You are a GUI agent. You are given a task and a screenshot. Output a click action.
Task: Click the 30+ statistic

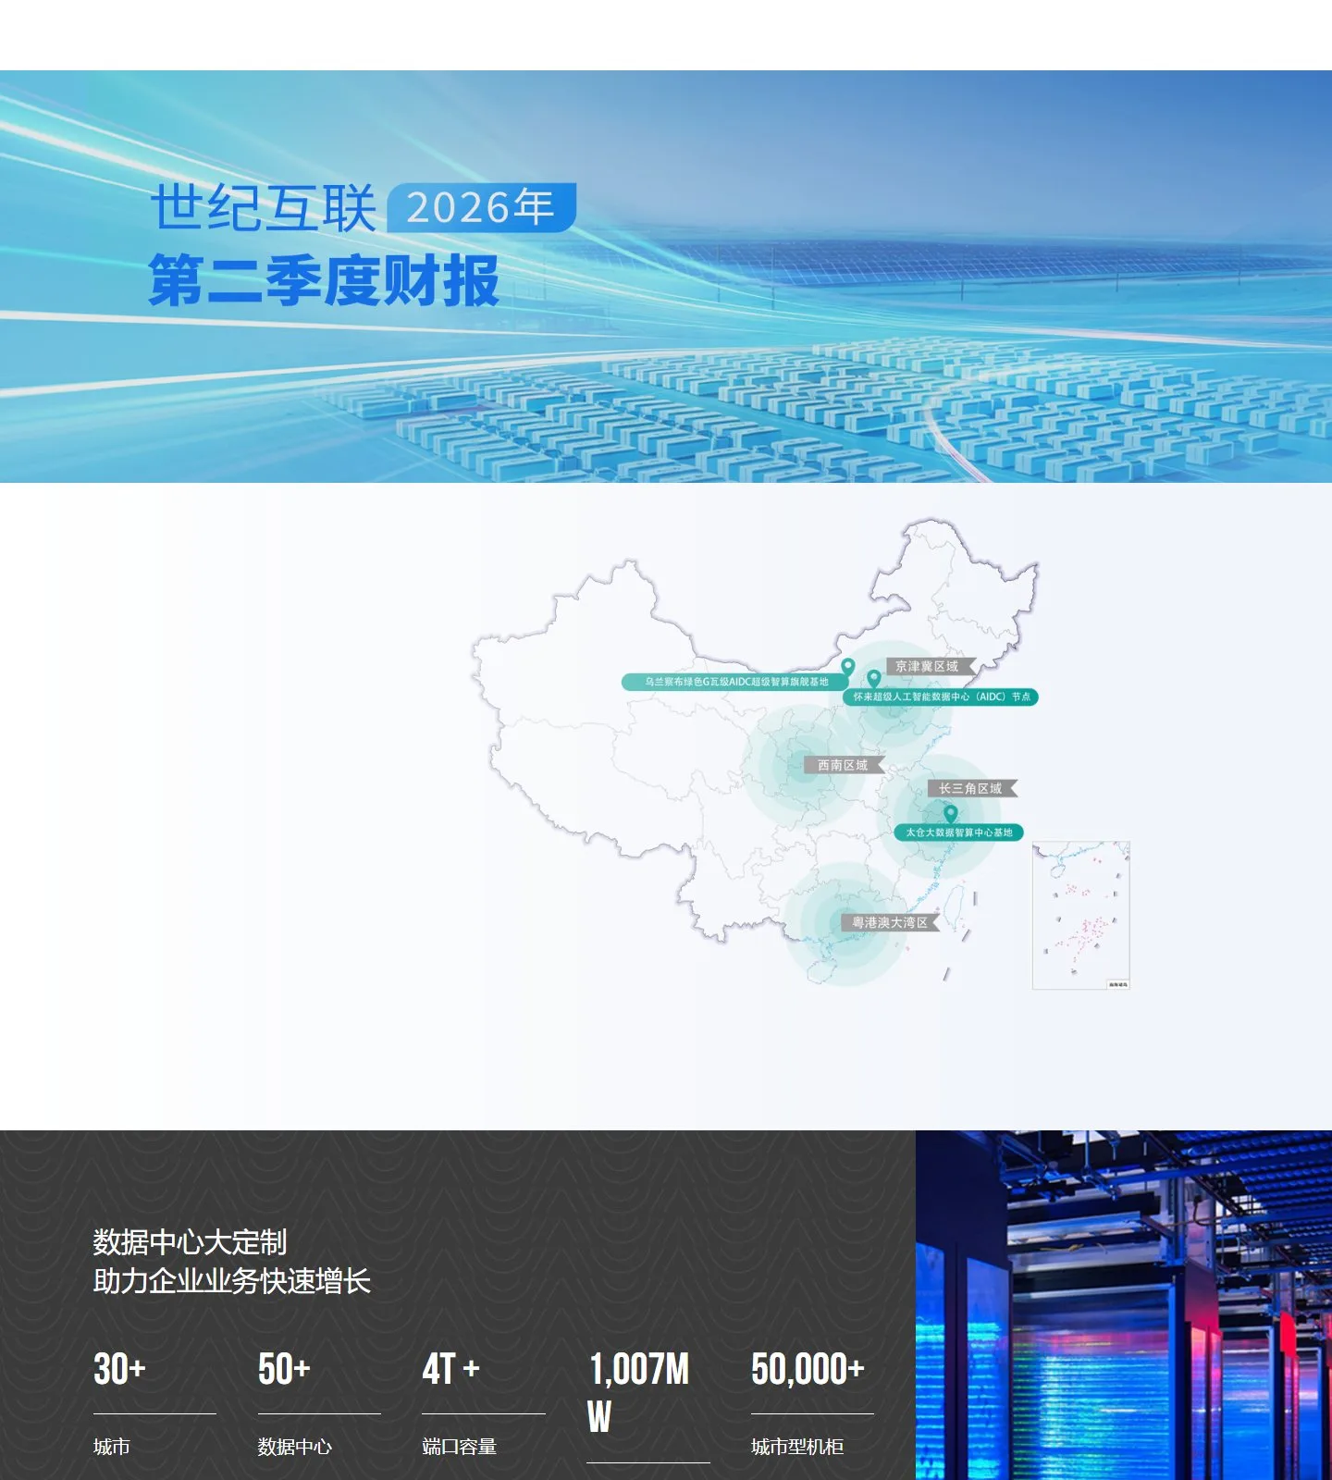pyautogui.click(x=120, y=1369)
